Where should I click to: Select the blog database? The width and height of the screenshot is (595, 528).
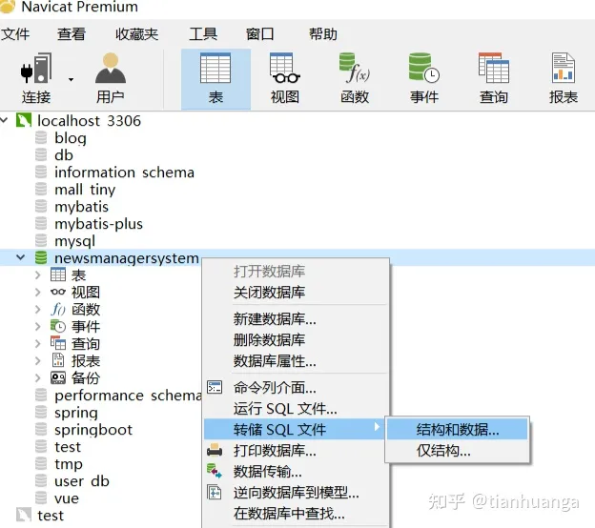[71, 138]
